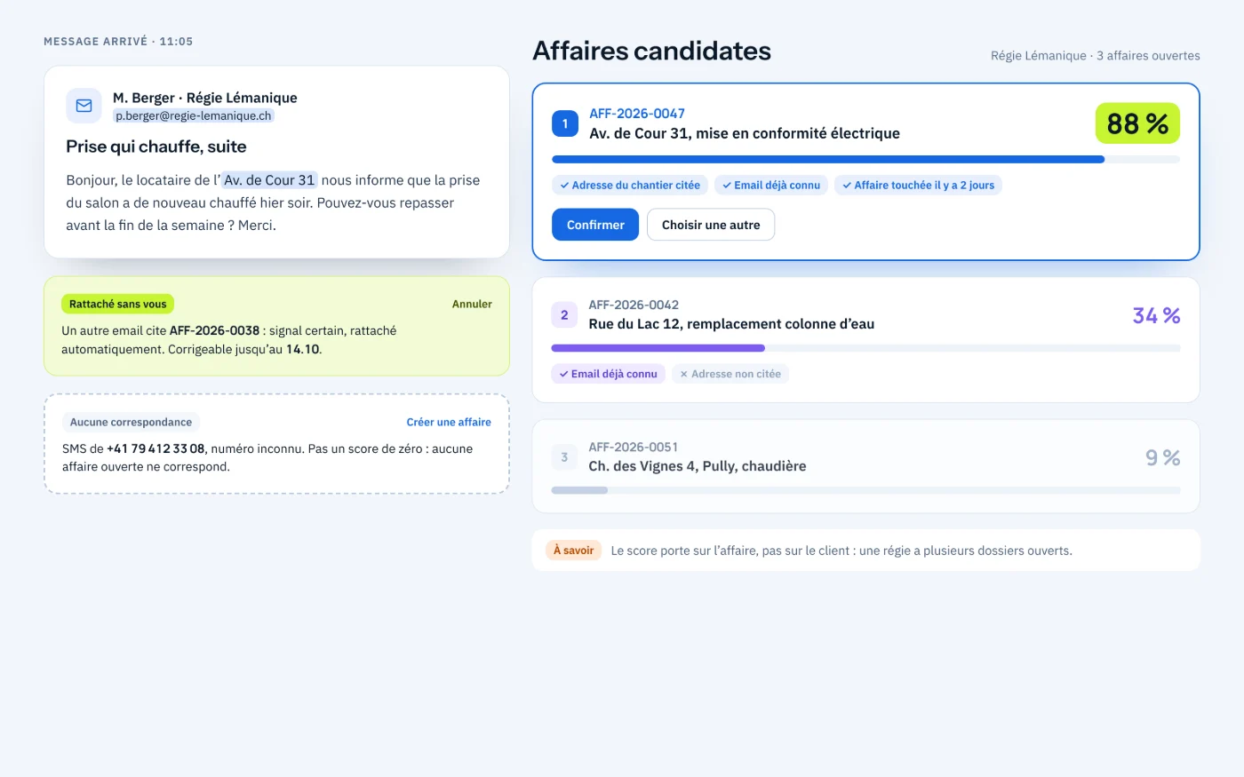1244x777 pixels.
Task: Click the title Av. de Cour 31, mise en conformité électrique
Action: click(745, 133)
